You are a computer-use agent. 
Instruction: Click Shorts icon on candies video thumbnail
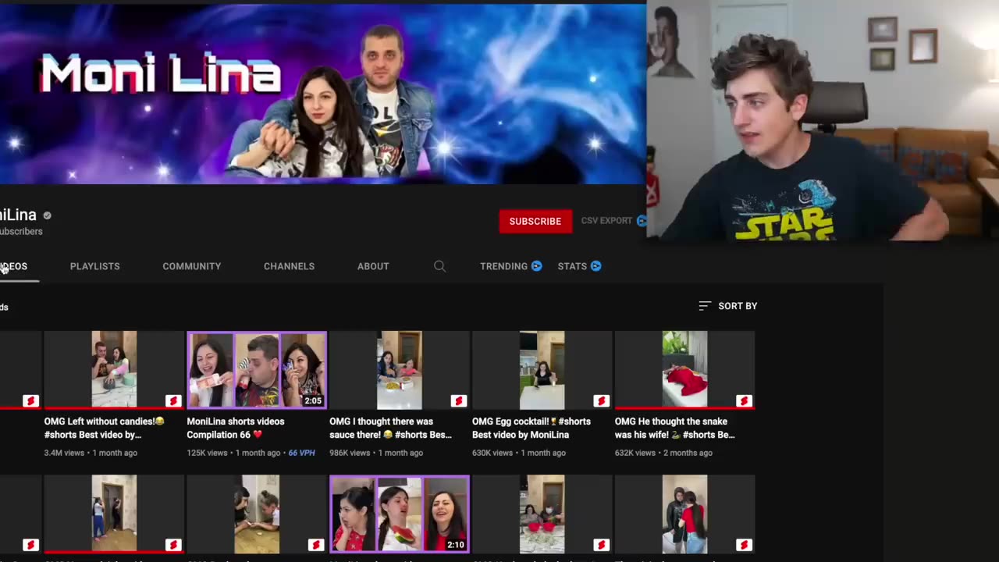click(173, 401)
